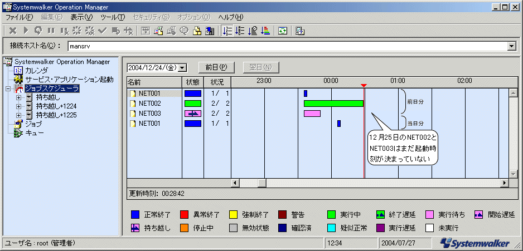Click the yellow folder group toolbar icon
Screen dimensions: 523x251
click(x=197, y=31)
